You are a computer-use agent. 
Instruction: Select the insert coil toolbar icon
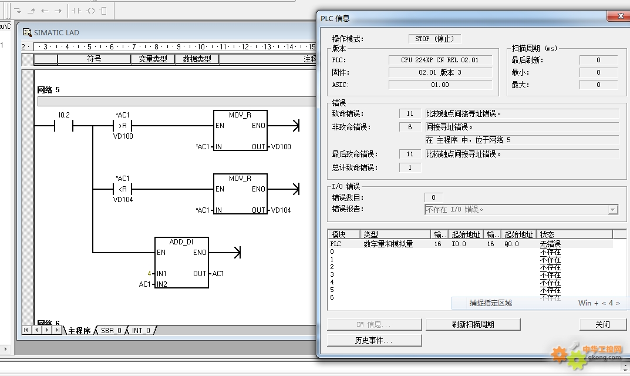coord(90,11)
